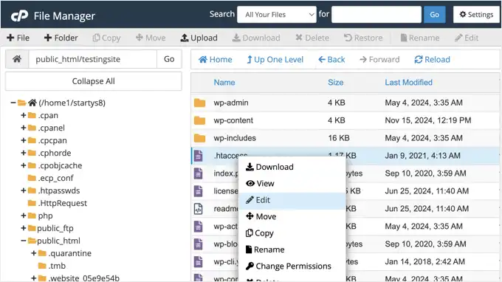Expand the .cpanel folder in tree

pos(24,128)
